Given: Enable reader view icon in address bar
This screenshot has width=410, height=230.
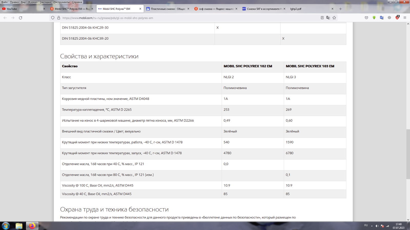Looking at the screenshot, I should pyautogui.click(x=322, y=18).
